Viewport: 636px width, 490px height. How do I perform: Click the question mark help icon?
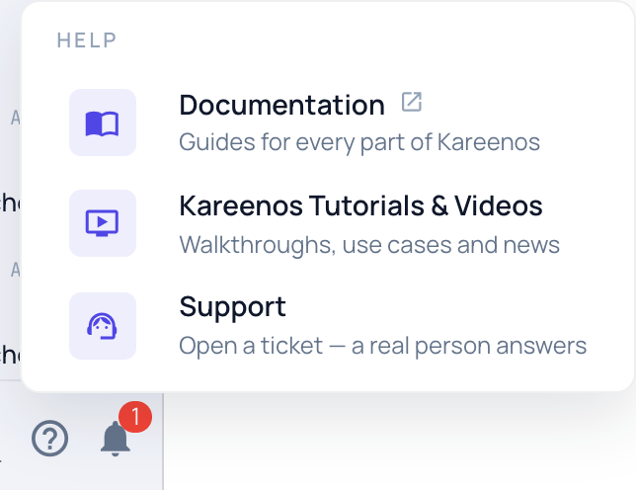pos(50,438)
